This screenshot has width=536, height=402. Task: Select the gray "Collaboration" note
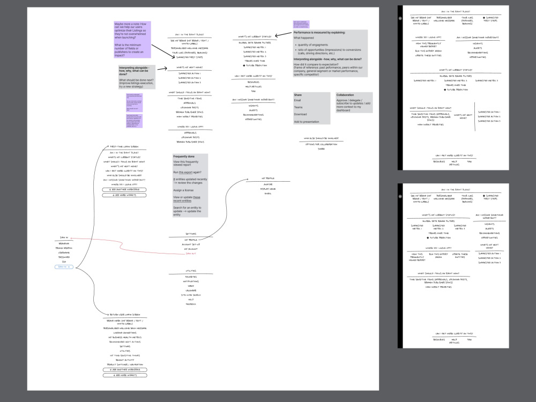point(354,102)
